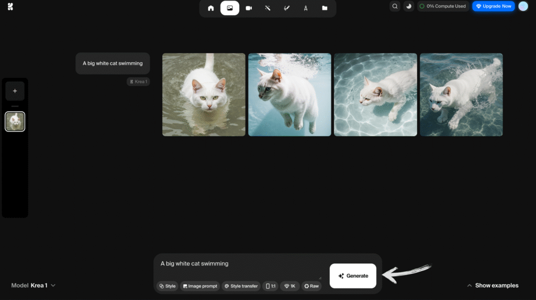Start a new session with plus button
536x300 pixels.
pyautogui.click(x=15, y=91)
